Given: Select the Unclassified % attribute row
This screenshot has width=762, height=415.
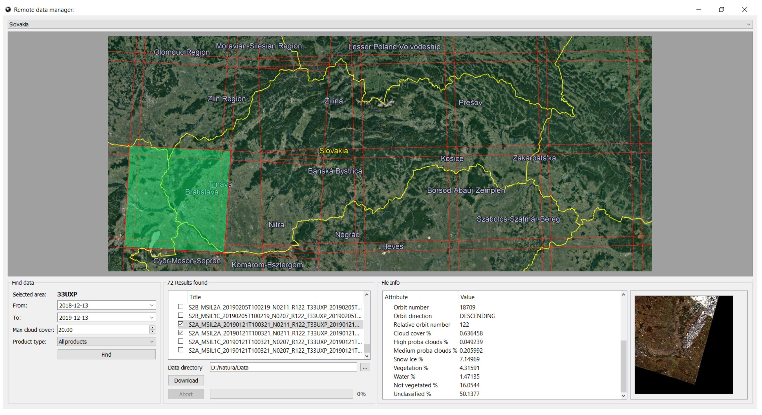Looking at the screenshot, I should pos(501,394).
